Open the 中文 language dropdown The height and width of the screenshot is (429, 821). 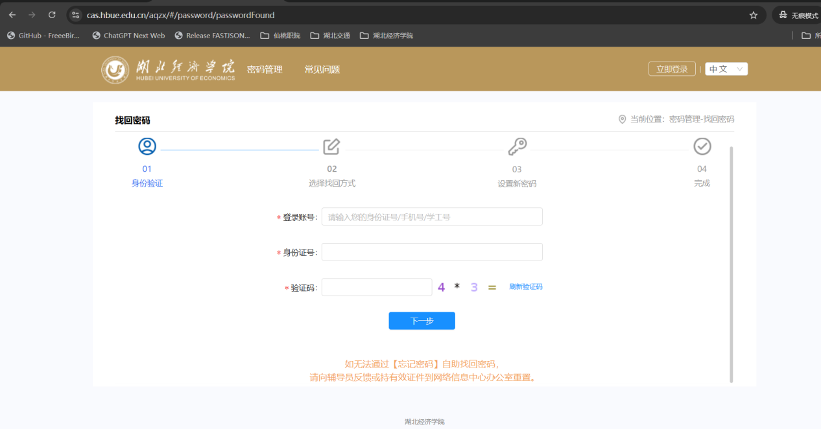[726, 69]
